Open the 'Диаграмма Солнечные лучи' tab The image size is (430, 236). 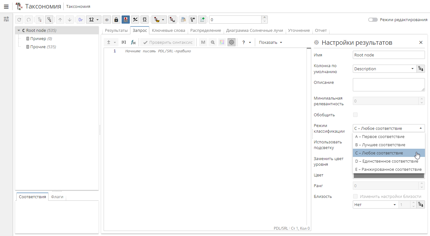[x=255, y=31]
